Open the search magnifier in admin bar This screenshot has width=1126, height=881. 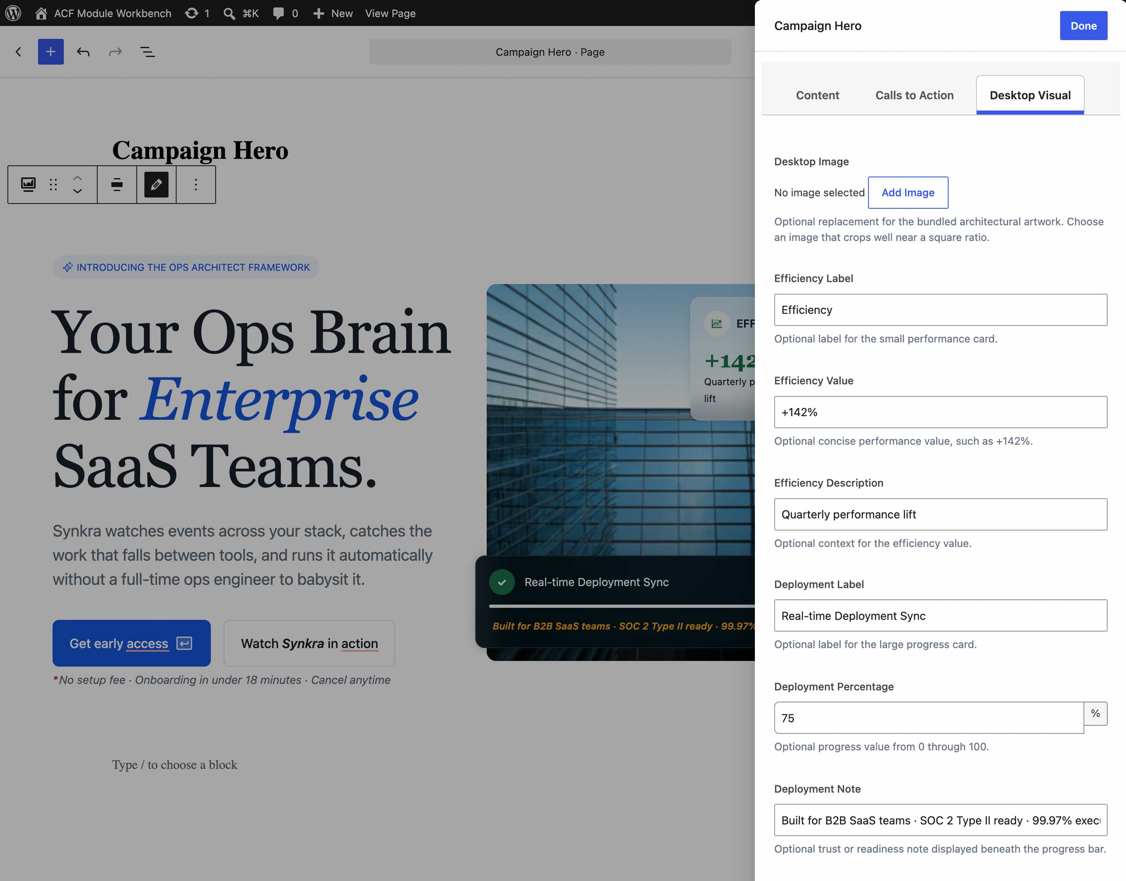[229, 14]
